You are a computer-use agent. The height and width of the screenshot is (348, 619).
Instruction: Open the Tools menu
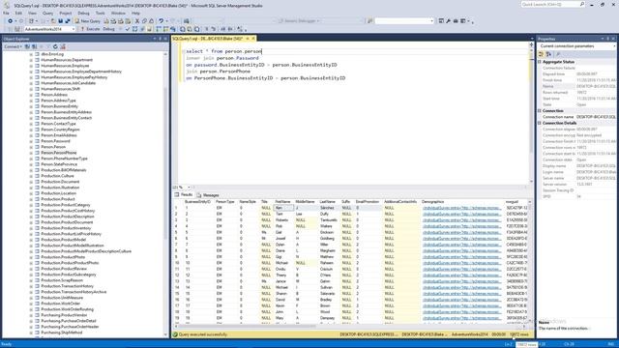point(101,13)
